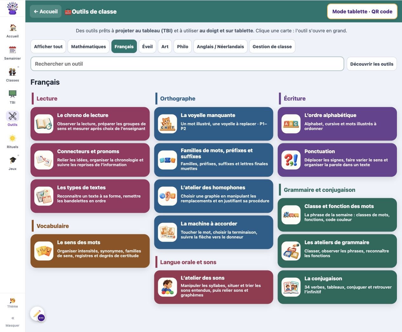Click the app logo at top left
This screenshot has width=402, height=332.
[x=12, y=8]
